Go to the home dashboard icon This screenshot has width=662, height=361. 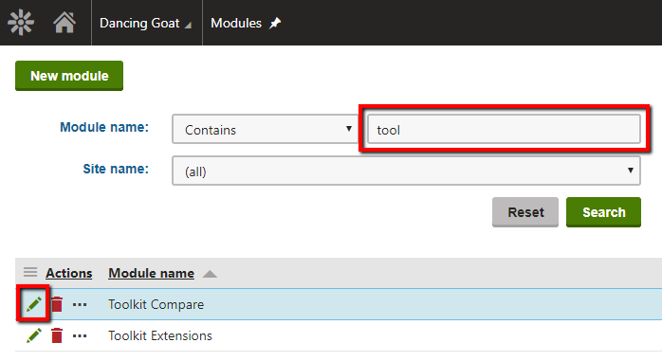64,23
